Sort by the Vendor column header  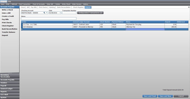tap(47, 22)
